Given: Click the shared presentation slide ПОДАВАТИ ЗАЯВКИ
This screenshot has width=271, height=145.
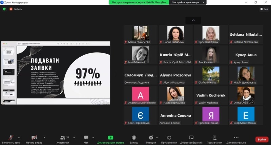Looking at the screenshot, I should (63, 72).
